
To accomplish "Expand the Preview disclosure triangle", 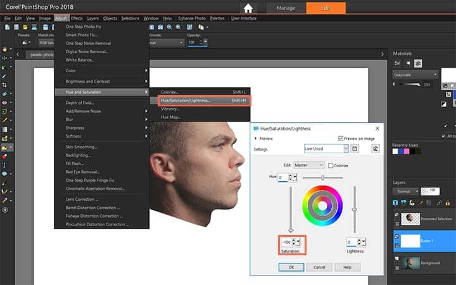I will coord(256,139).
